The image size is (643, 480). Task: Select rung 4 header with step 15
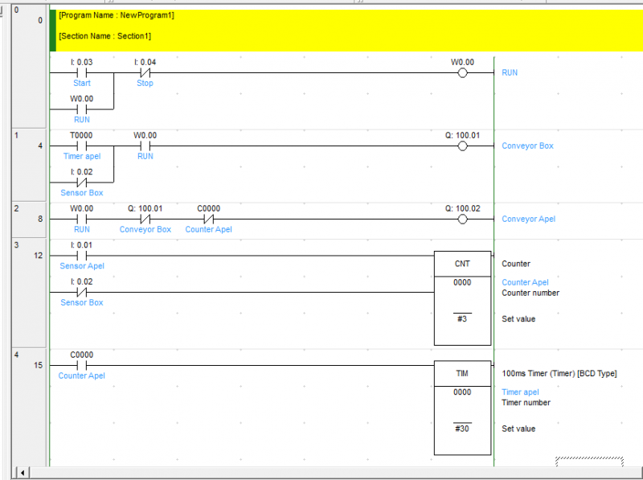(29, 408)
